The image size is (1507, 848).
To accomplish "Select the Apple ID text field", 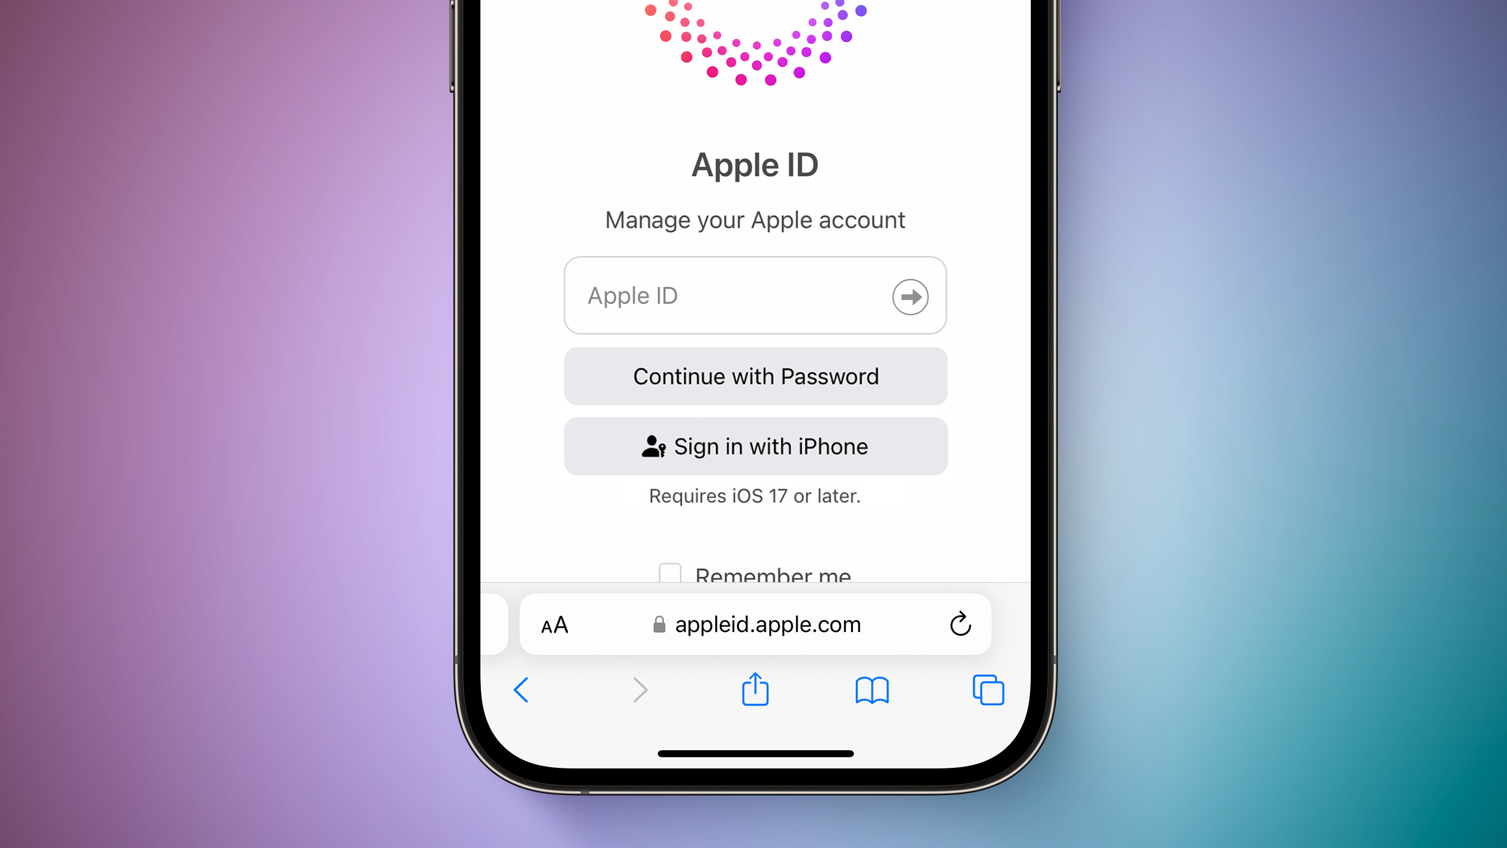I will pyautogui.click(x=755, y=295).
